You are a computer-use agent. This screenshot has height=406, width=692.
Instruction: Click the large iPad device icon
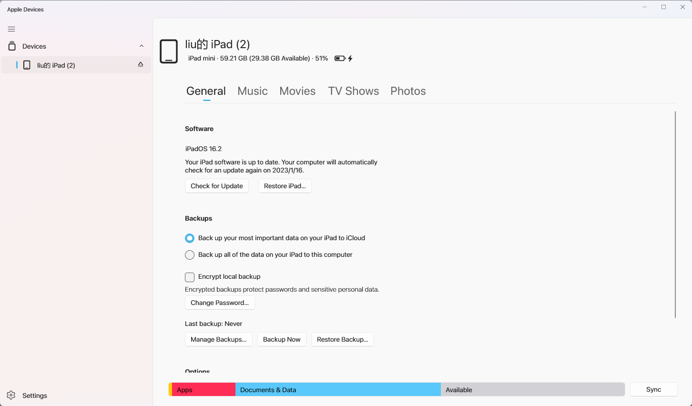click(169, 51)
